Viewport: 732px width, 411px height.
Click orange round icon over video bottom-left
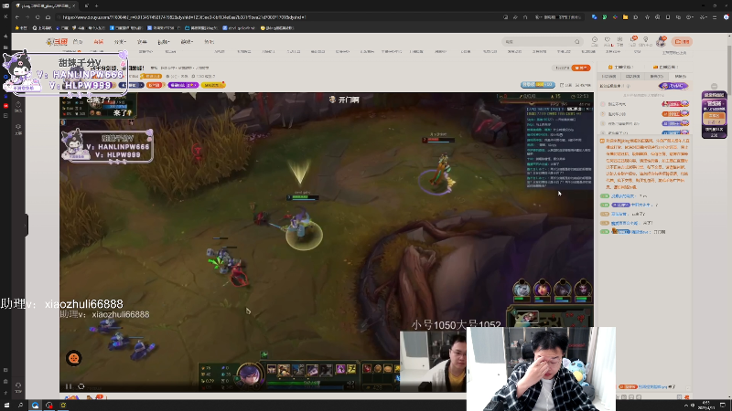(74, 358)
